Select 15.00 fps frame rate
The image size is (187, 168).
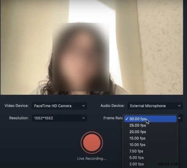(150, 138)
